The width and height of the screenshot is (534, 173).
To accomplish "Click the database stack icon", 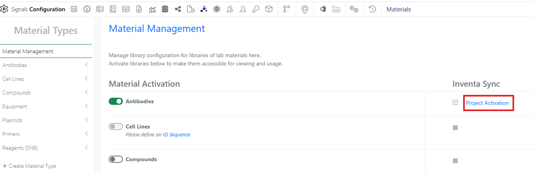I will click(165, 9).
